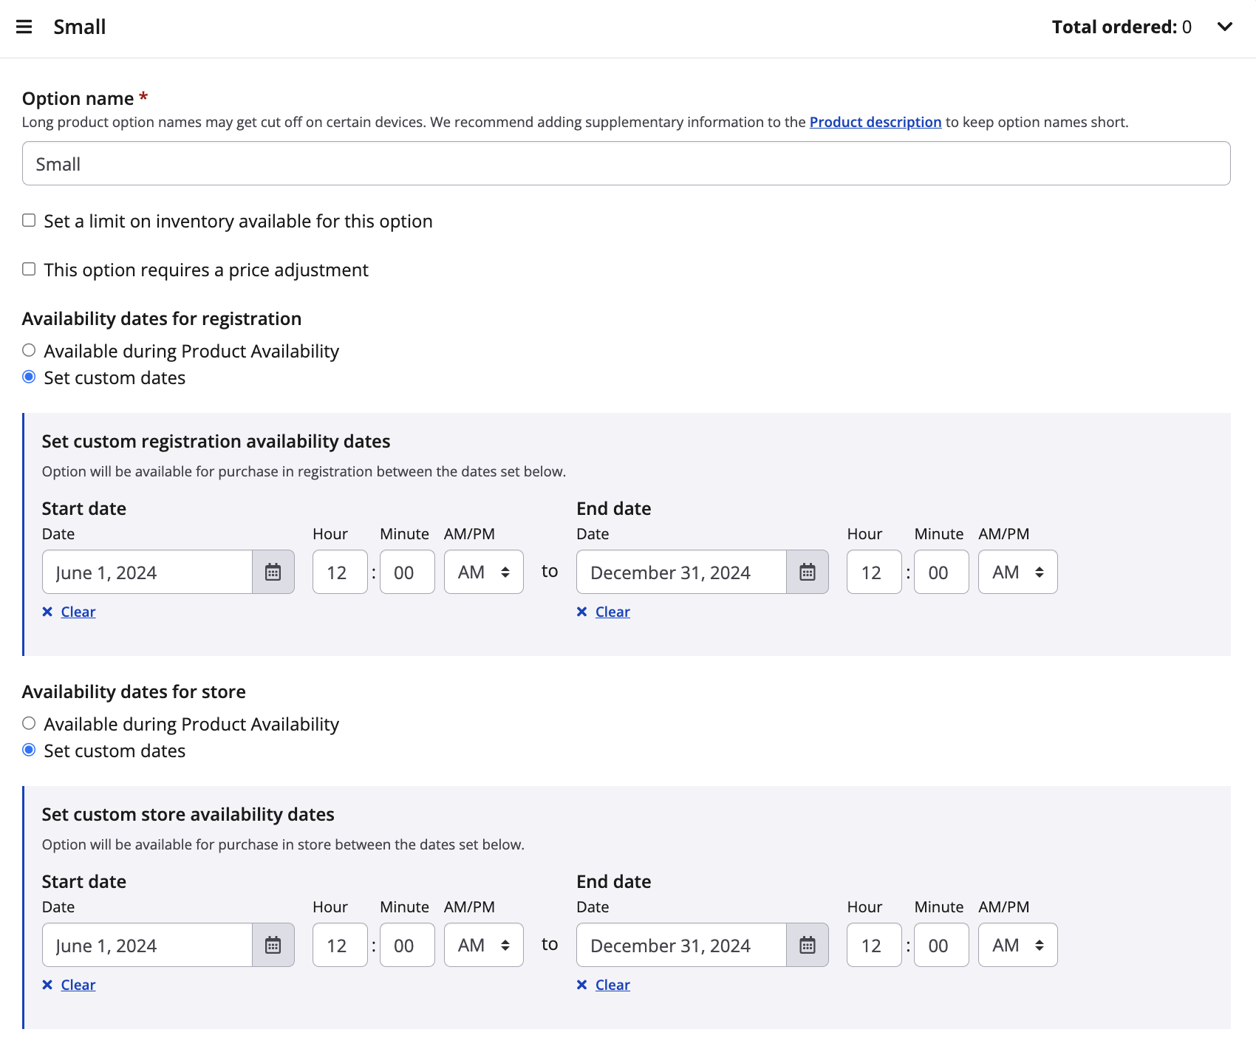The height and width of the screenshot is (1049, 1256).
Task: Clear the registration end date
Action: pyautogui.click(x=612, y=612)
